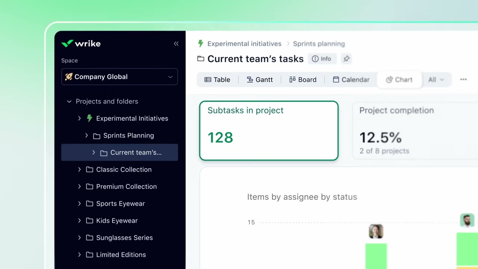Expand the Limited Editions folder chevron
The image size is (478, 269).
79,255
